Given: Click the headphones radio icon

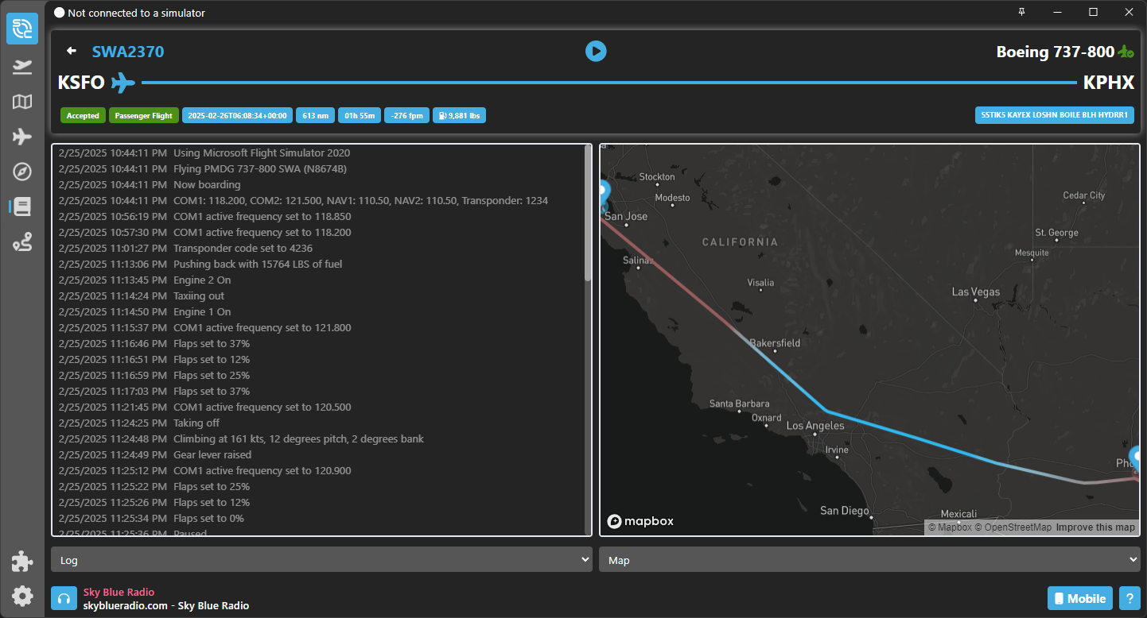Looking at the screenshot, I should pos(64,599).
